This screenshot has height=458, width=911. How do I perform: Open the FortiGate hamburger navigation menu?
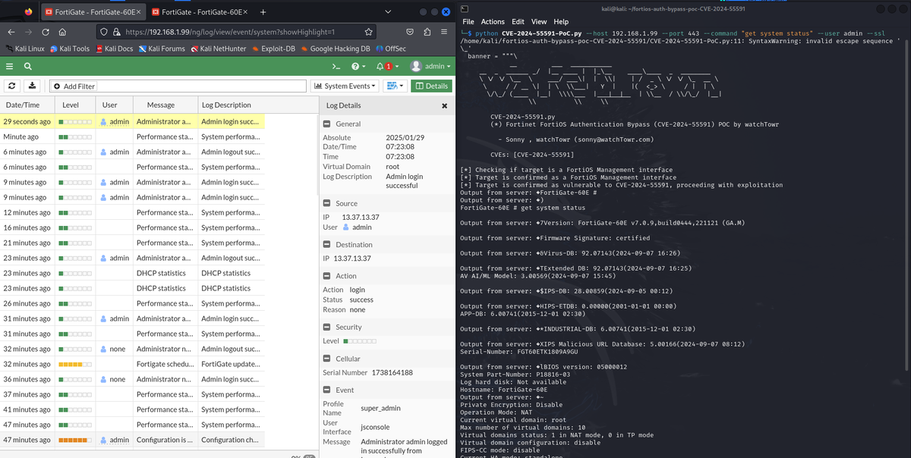coord(11,67)
